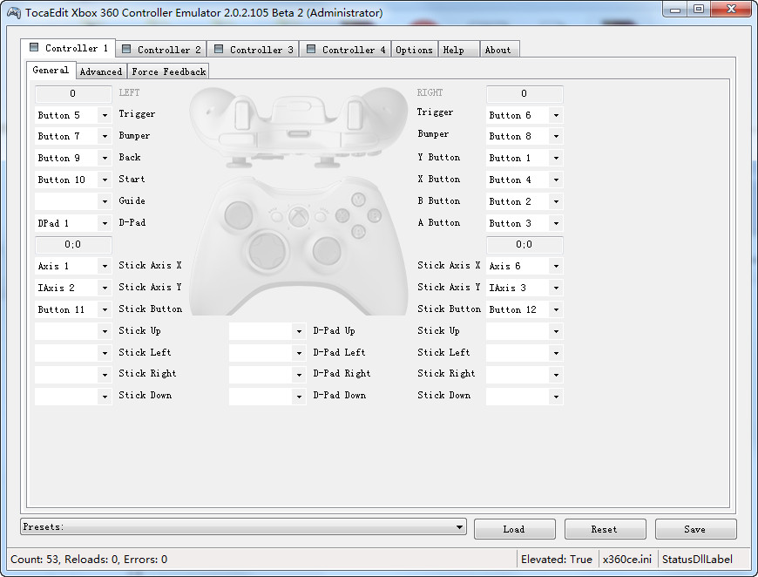Click the left trigger value field

point(73,93)
